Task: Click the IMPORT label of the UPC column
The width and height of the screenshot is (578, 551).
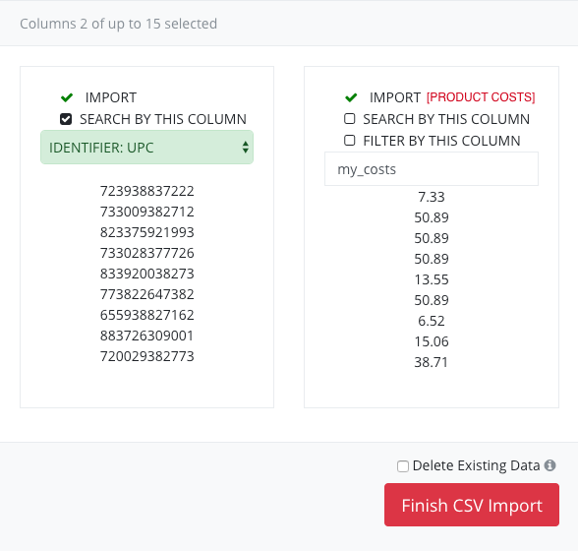Action: tap(111, 97)
